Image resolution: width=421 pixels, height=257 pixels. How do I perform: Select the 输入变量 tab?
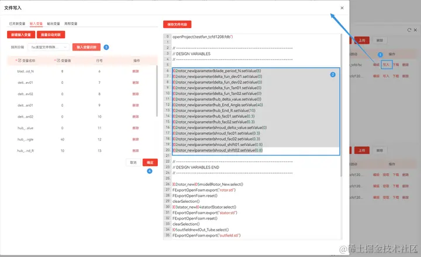tap(36, 23)
